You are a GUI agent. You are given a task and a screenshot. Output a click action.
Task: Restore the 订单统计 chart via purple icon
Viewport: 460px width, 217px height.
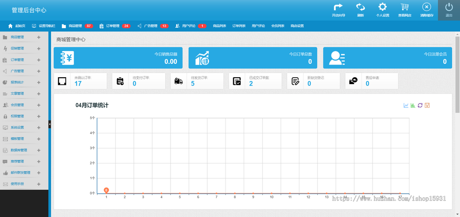coord(420,105)
